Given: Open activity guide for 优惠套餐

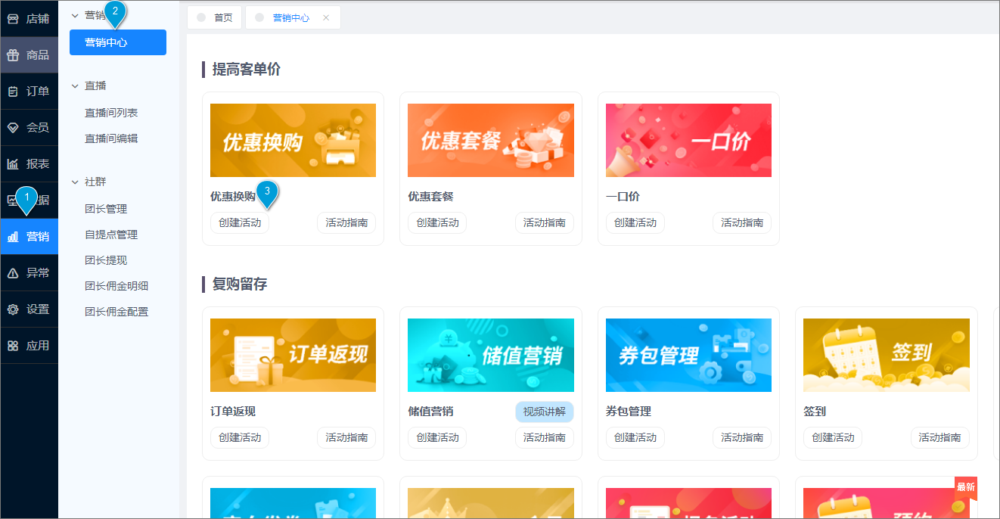Looking at the screenshot, I should 545,223.
